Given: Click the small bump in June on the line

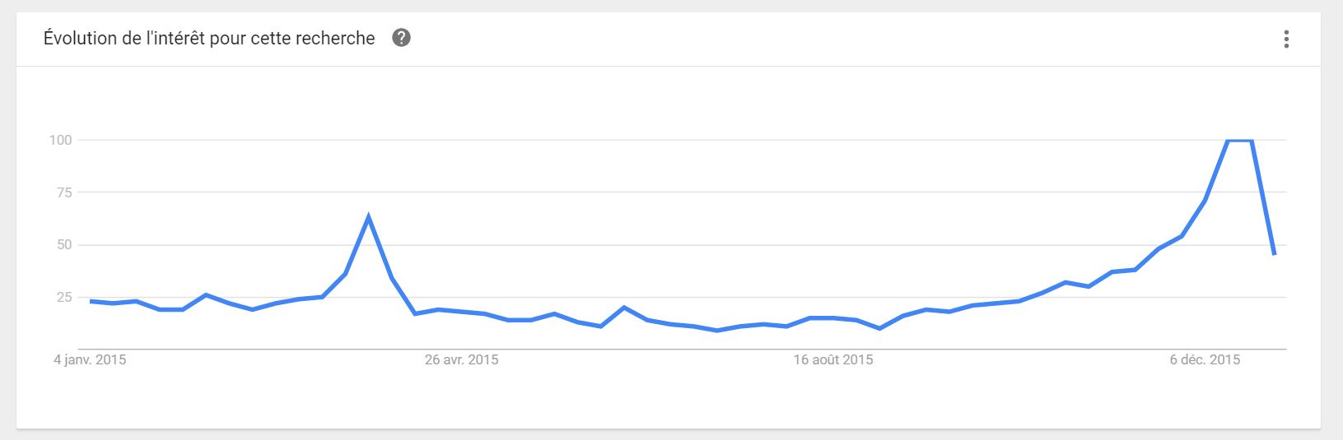Looking at the screenshot, I should (624, 308).
